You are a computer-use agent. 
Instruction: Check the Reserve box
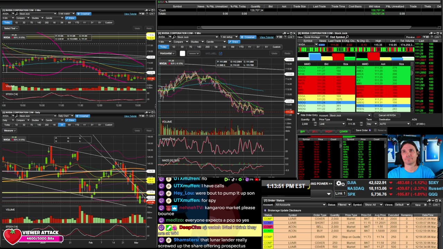click(x=375, y=130)
